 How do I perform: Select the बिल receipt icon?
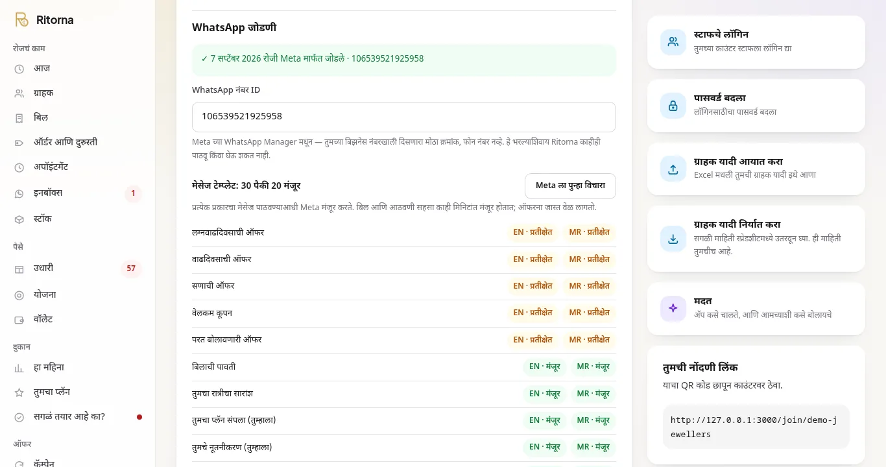pyautogui.click(x=19, y=118)
